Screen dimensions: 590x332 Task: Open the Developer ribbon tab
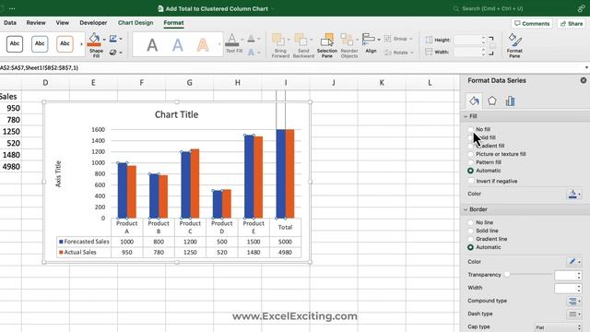[93, 22]
